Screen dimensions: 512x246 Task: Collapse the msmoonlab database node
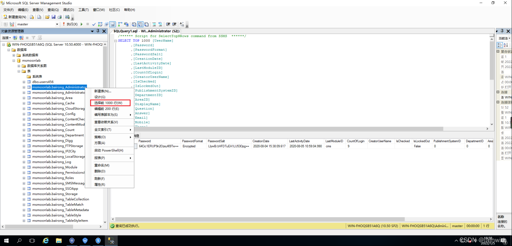tap(14, 61)
